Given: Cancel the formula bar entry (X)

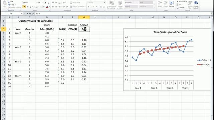Looking at the screenshot, I should coord(27,14).
